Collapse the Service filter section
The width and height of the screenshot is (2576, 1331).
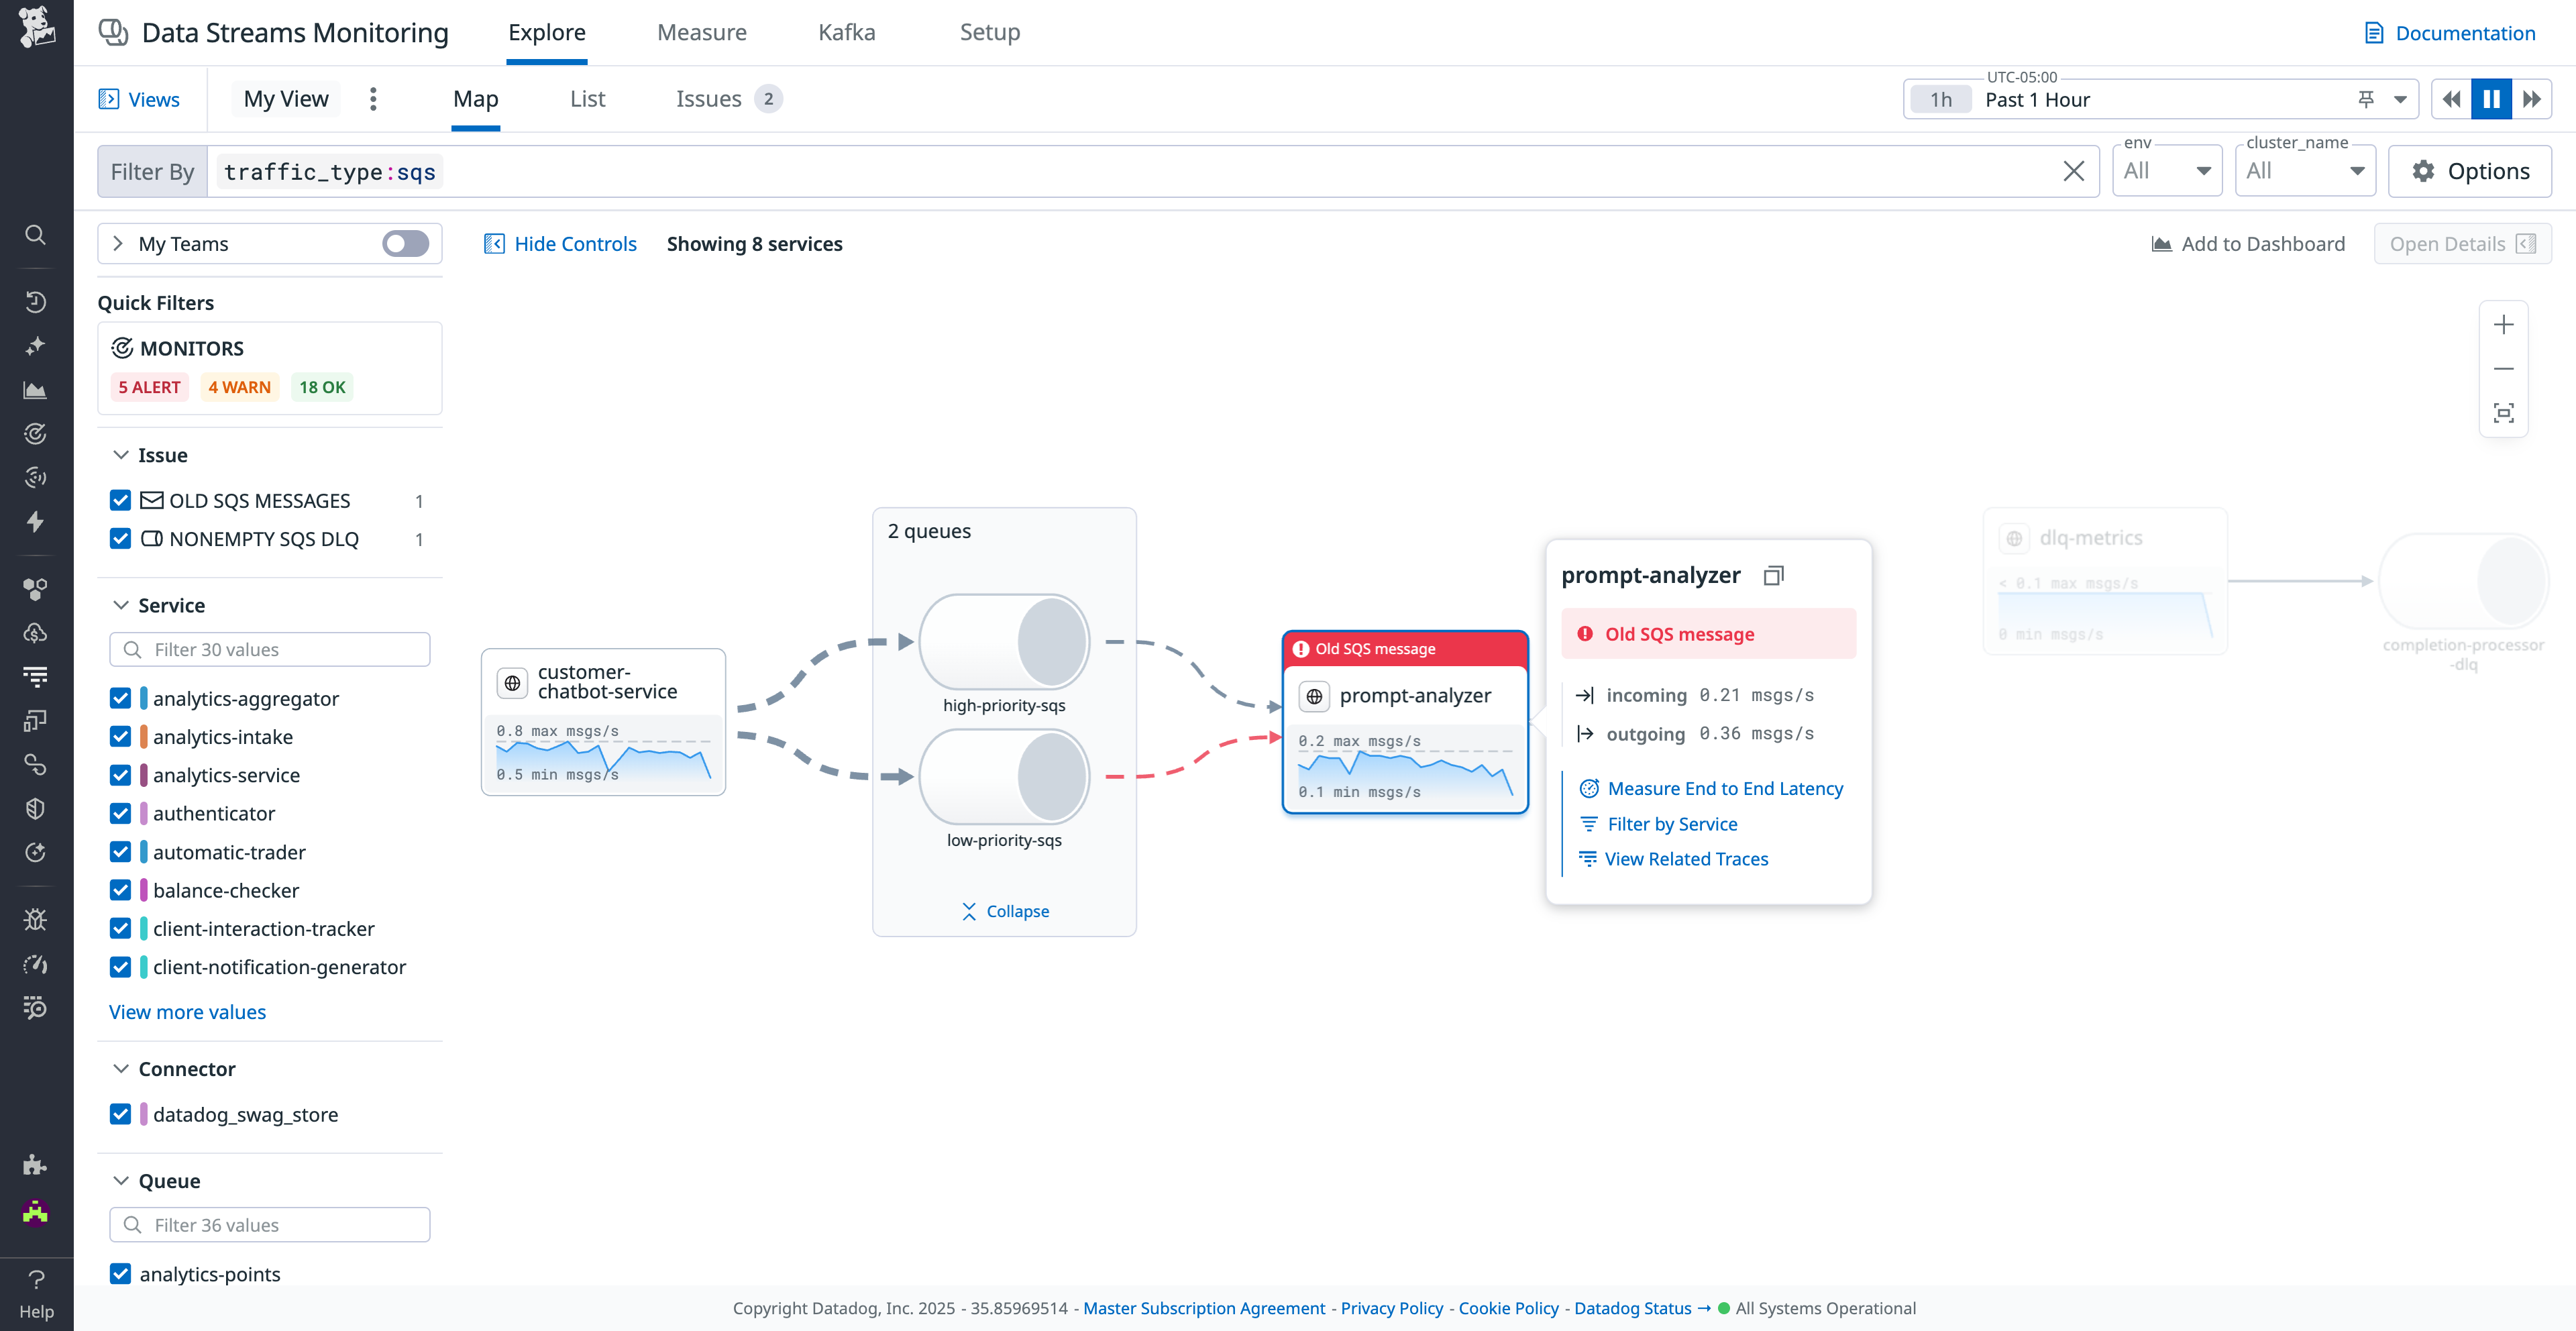[x=121, y=605]
